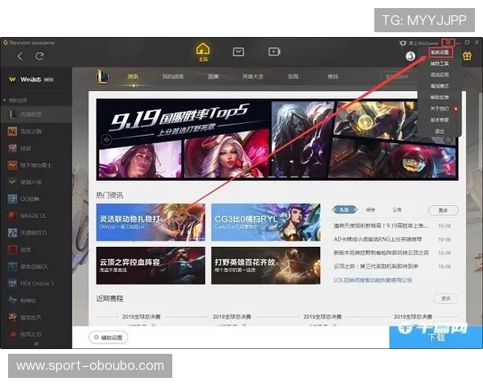This screenshot has height=386, width=483.
Task: Click 更多 button beside news filters
Action: 443,210
